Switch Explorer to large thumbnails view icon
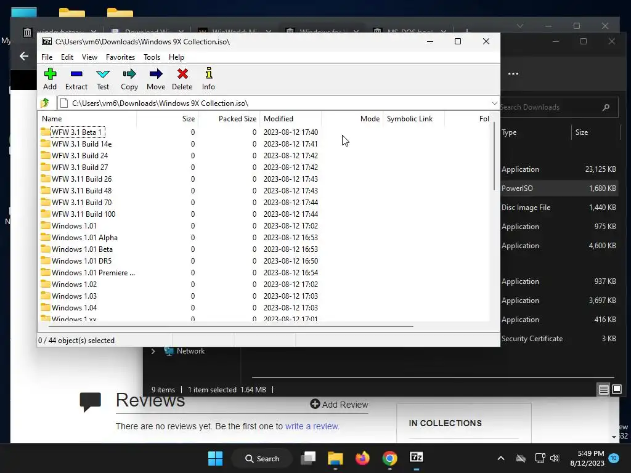 tap(616, 389)
